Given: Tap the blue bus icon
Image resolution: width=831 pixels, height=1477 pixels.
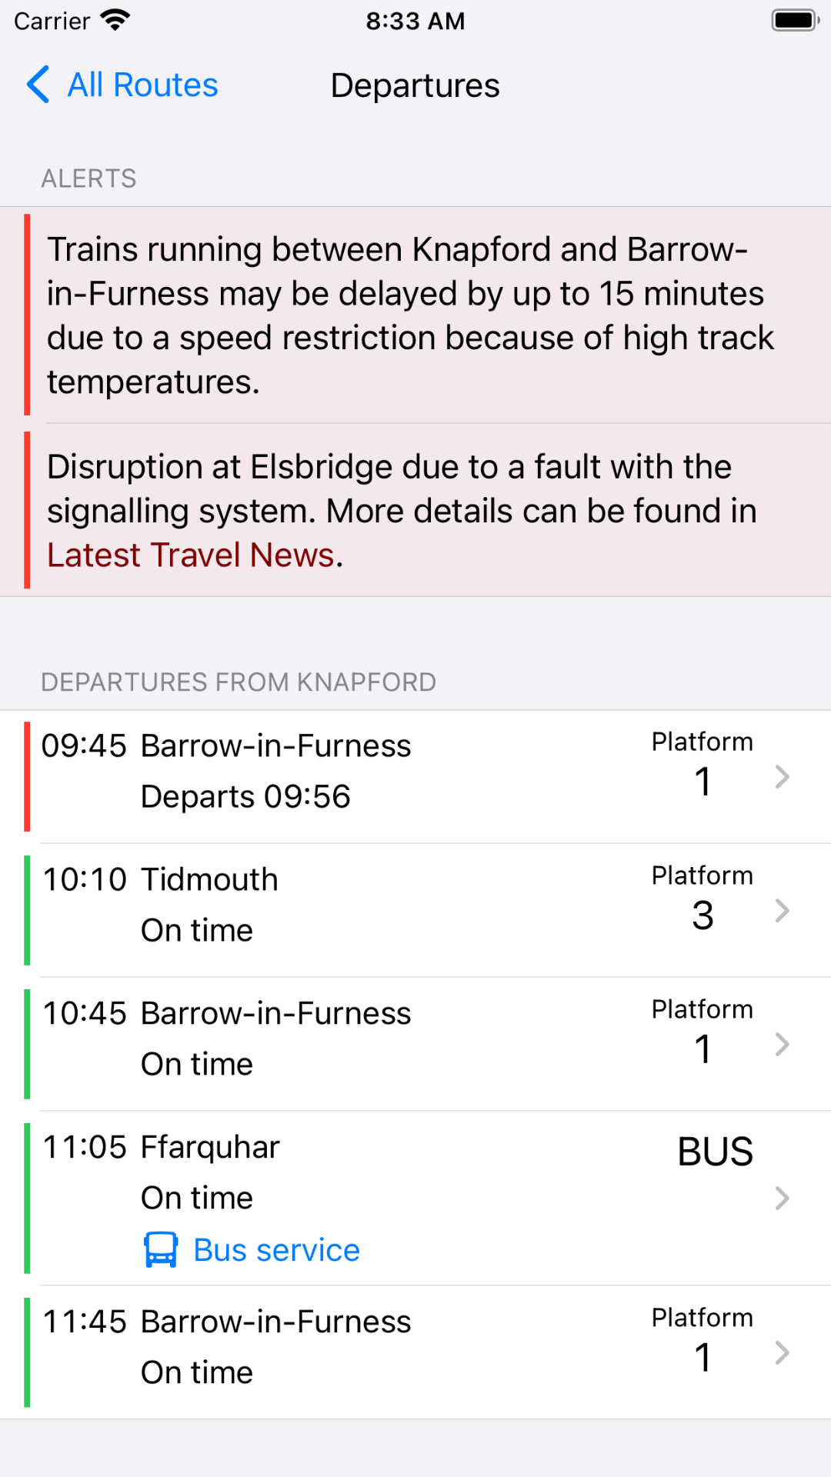Looking at the screenshot, I should [x=161, y=1250].
